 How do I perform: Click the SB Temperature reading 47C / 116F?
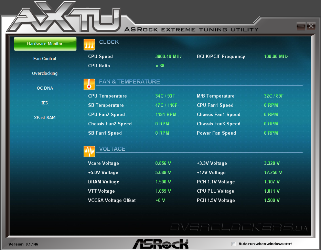pyautogui.click(x=166, y=105)
